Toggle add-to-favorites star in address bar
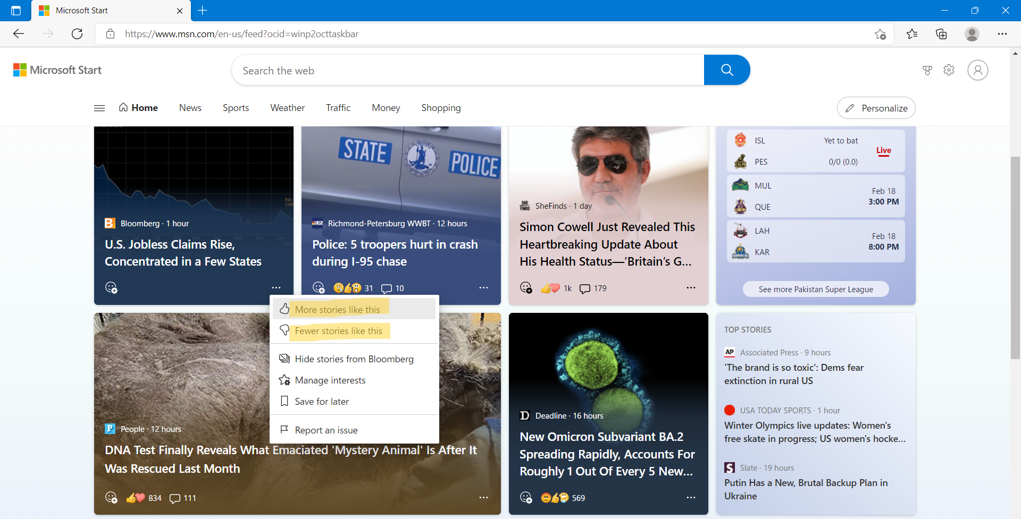Image resolution: width=1021 pixels, height=519 pixels. click(881, 33)
